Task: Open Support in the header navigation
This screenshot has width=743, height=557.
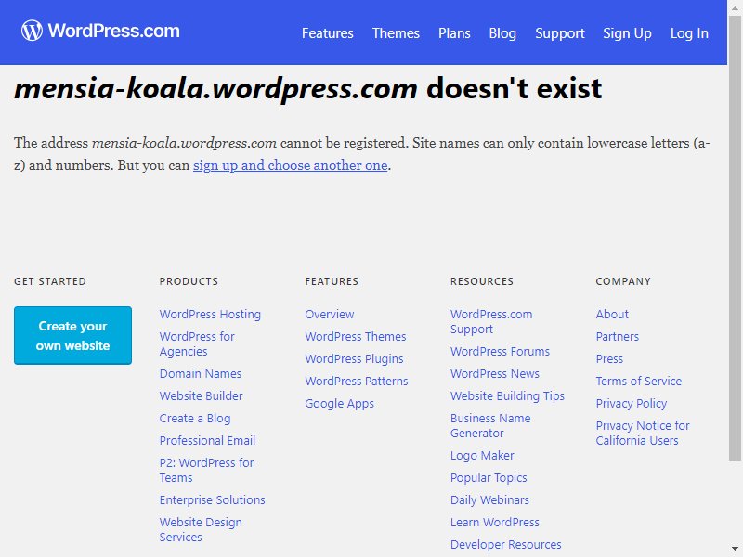Action: click(x=560, y=33)
